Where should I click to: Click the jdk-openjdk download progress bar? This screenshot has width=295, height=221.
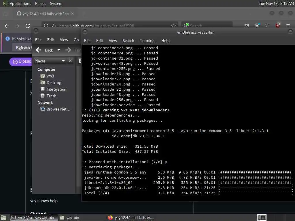[256, 188]
